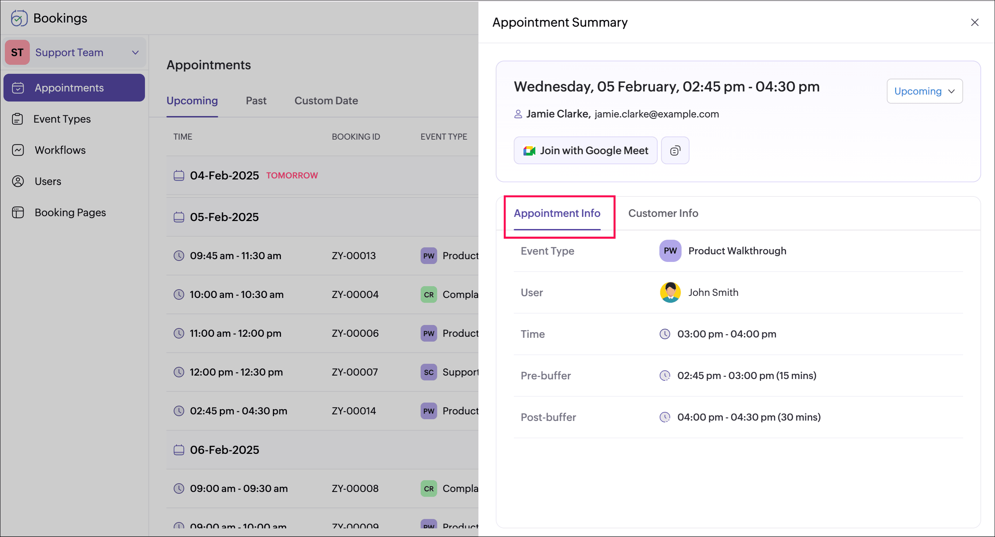Select the Appointment Info tab
Screen dimensions: 995x537
[x=557, y=213]
